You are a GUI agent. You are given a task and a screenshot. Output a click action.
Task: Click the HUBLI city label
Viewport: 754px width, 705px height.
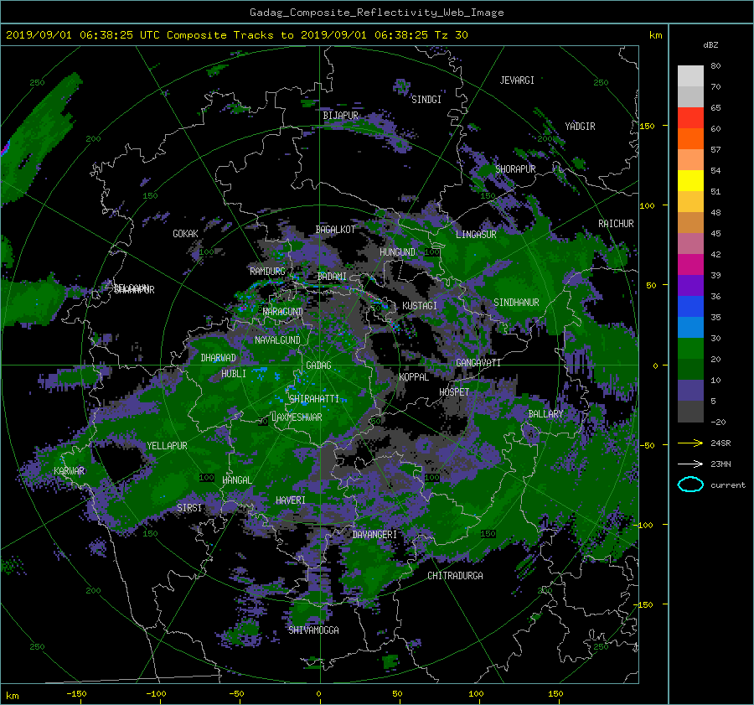[234, 374]
